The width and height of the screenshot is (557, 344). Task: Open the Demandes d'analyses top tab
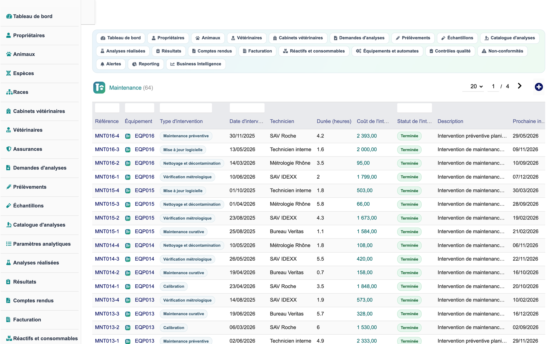[x=359, y=38]
